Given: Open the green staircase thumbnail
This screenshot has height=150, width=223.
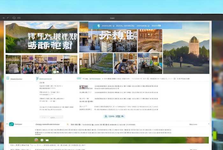Looking at the screenshot, I should click(x=96, y=63).
